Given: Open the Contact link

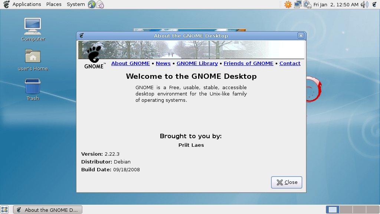Looking at the screenshot, I should (290, 63).
